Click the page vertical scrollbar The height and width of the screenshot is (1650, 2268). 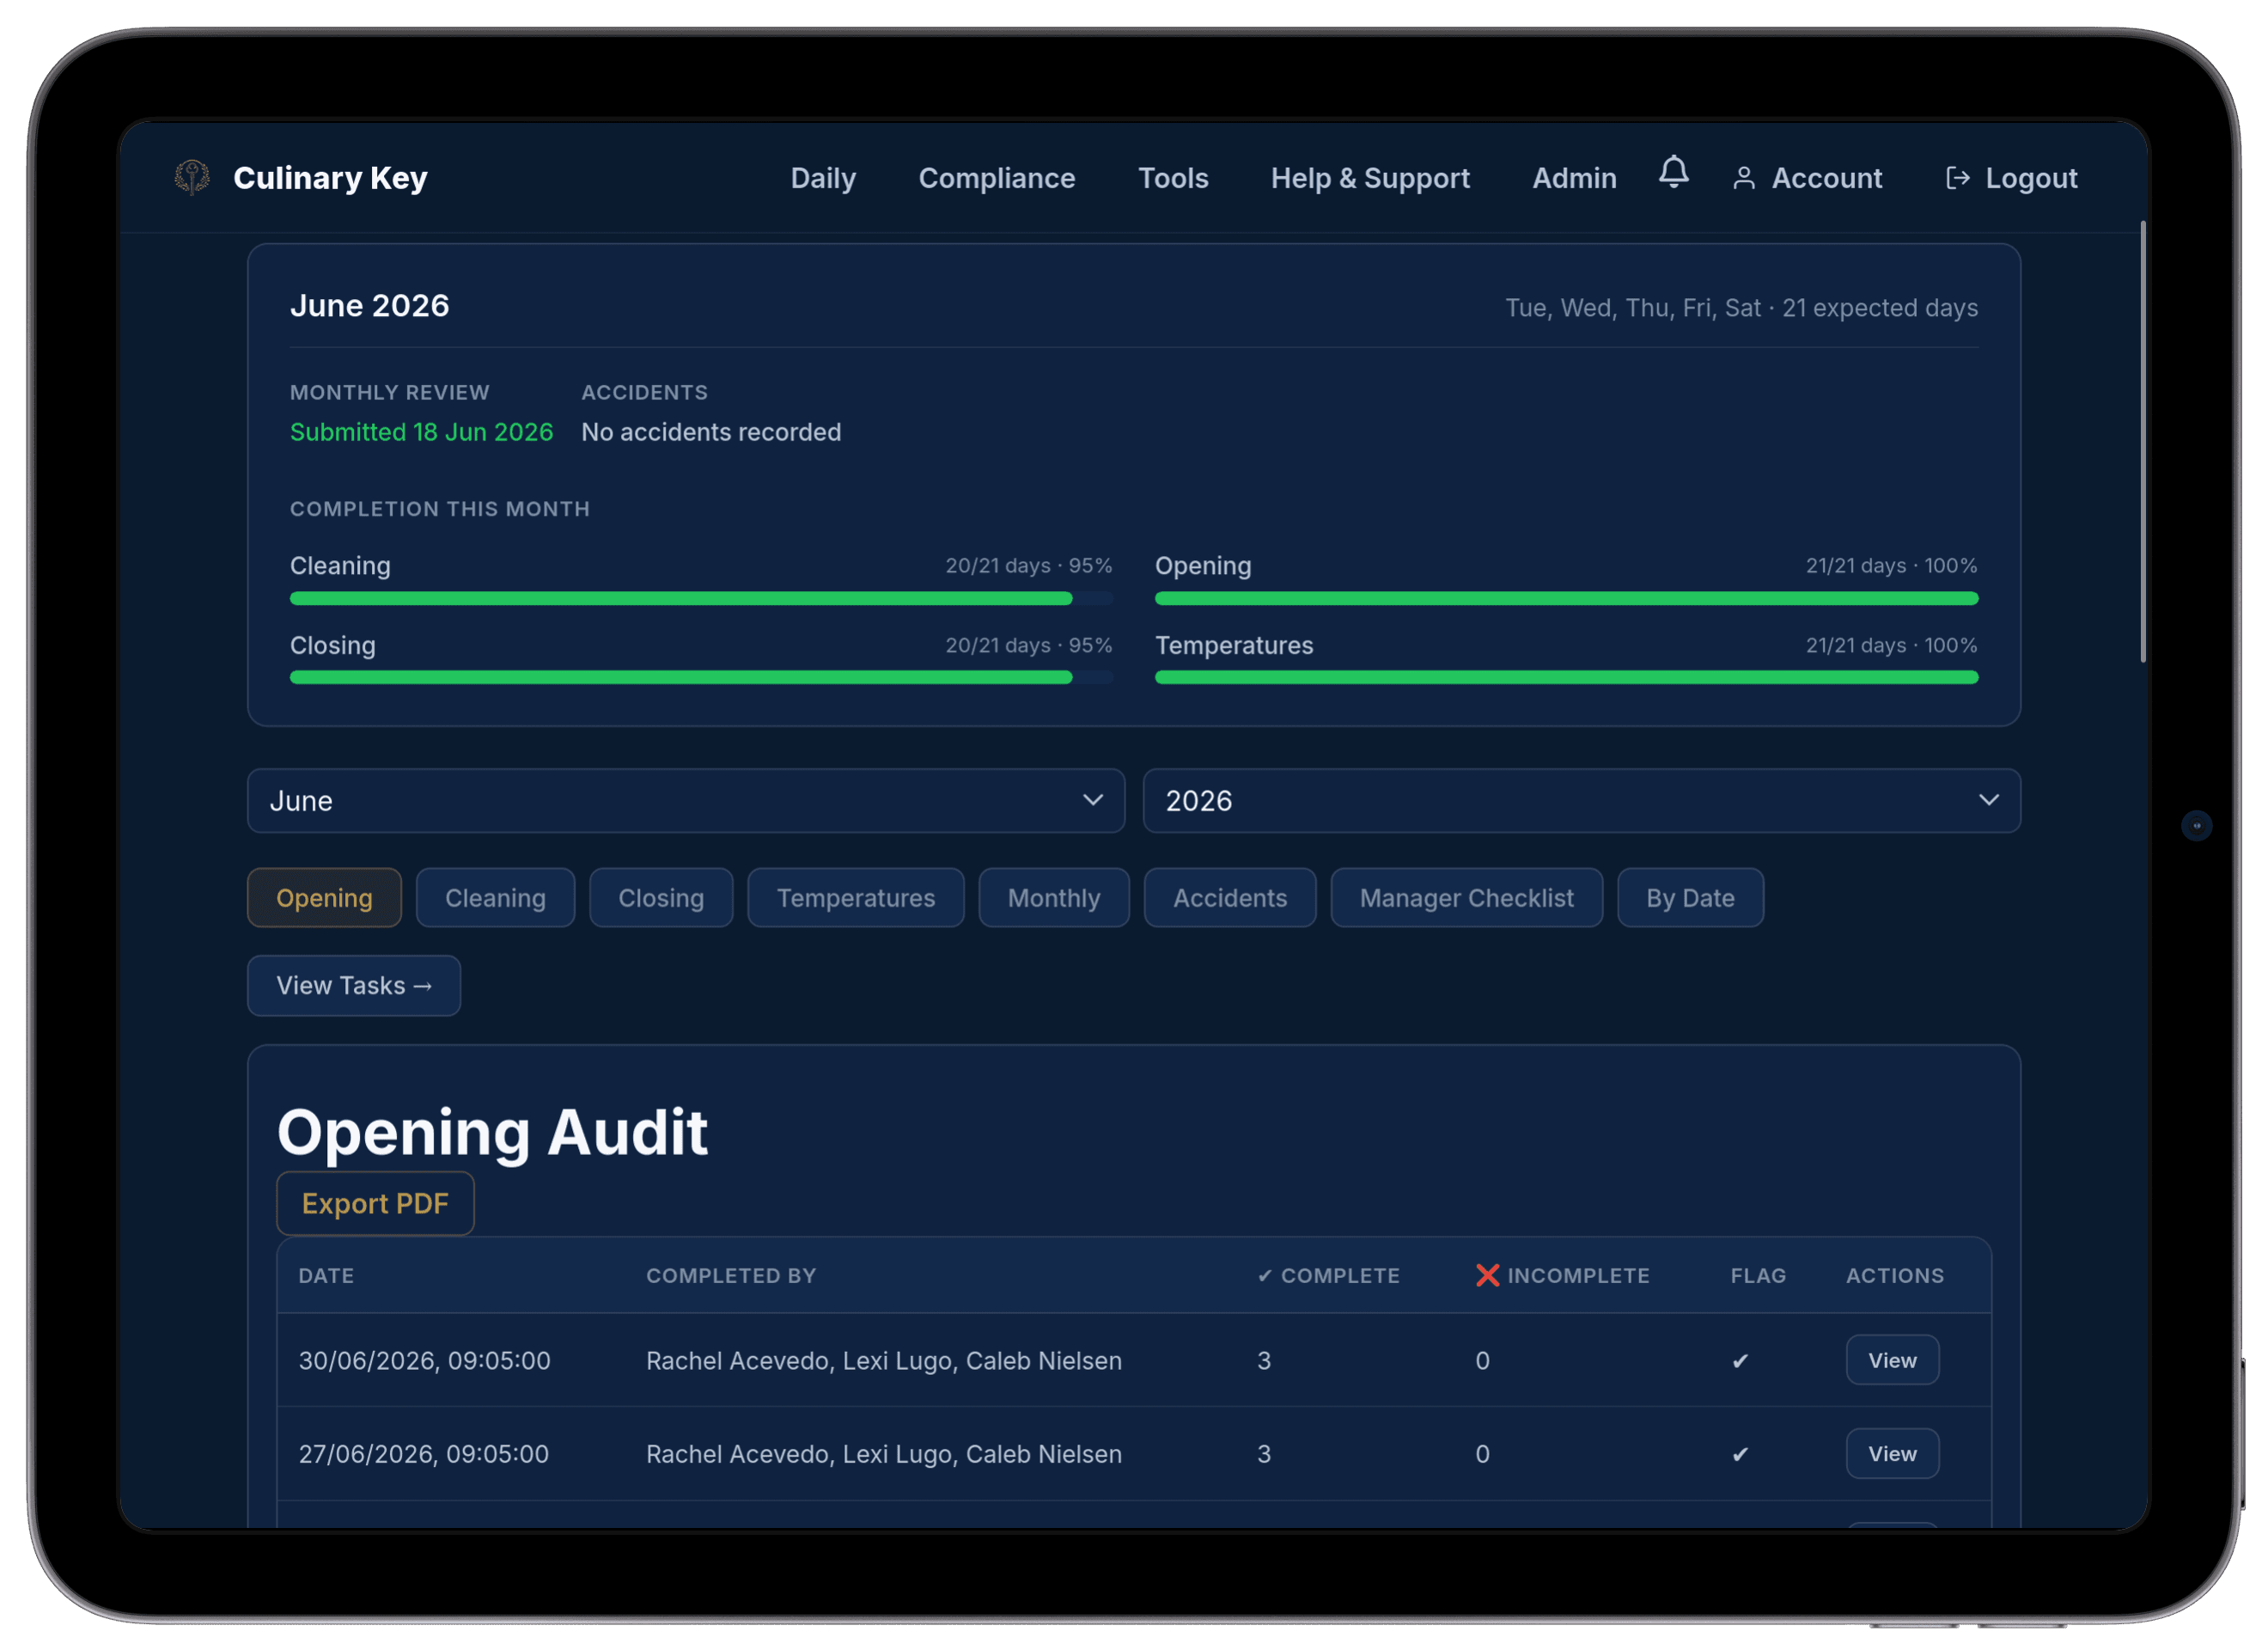pyautogui.click(x=2143, y=441)
